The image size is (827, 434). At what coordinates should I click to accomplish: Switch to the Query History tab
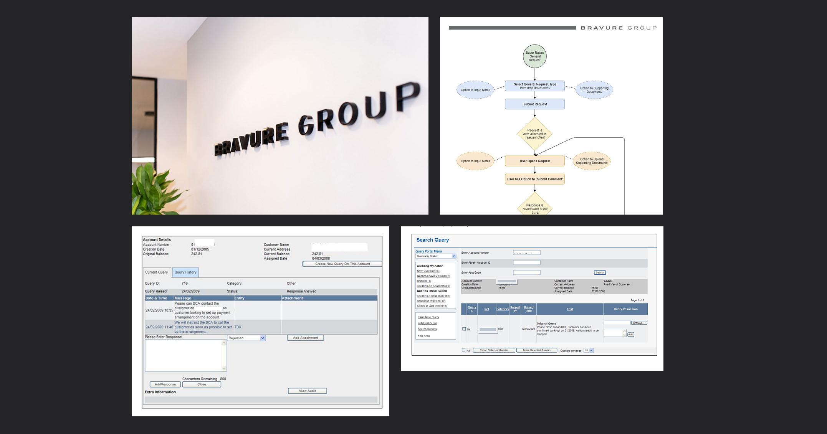(185, 272)
